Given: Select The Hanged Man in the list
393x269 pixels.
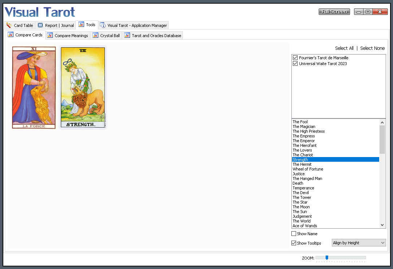Looking at the screenshot, I should pyautogui.click(x=335, y=178).
